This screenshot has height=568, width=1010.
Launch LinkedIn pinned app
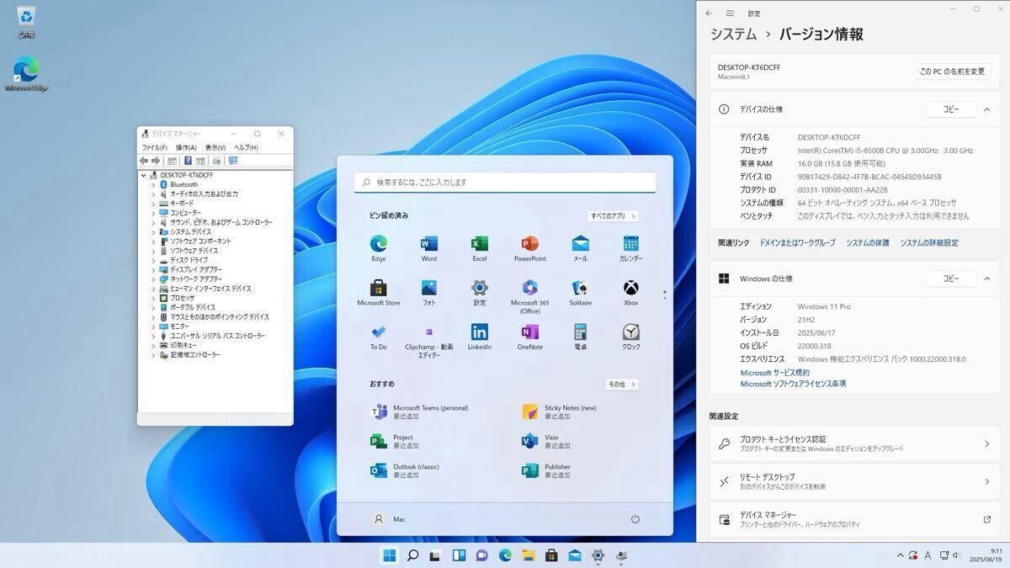(480, 332)
